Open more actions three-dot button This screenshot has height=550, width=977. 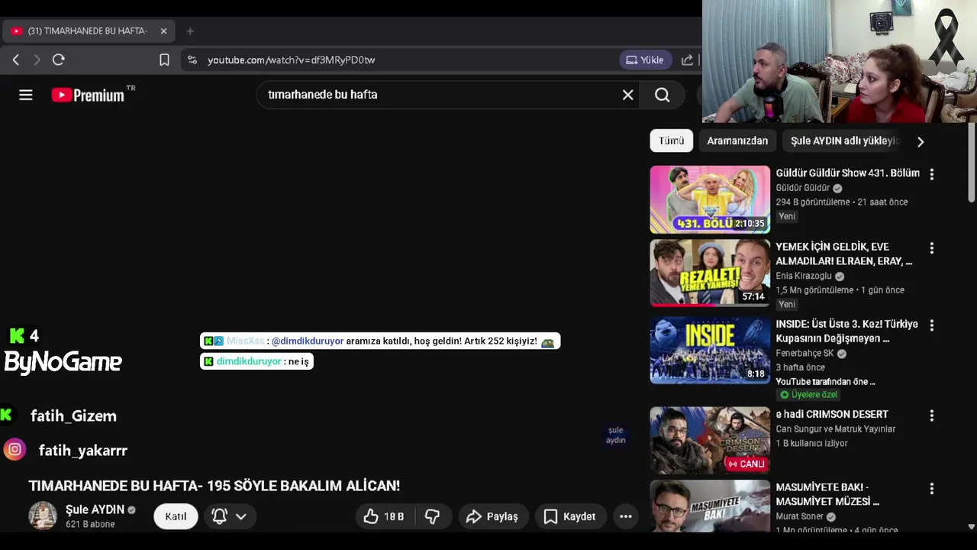click(626, 516)
